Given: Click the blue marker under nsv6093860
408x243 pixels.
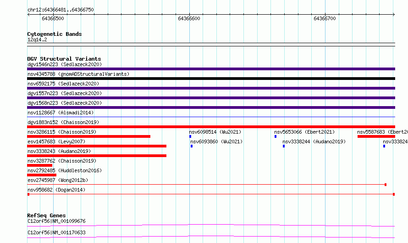Looking at the screenshot, I should (192, 146).
